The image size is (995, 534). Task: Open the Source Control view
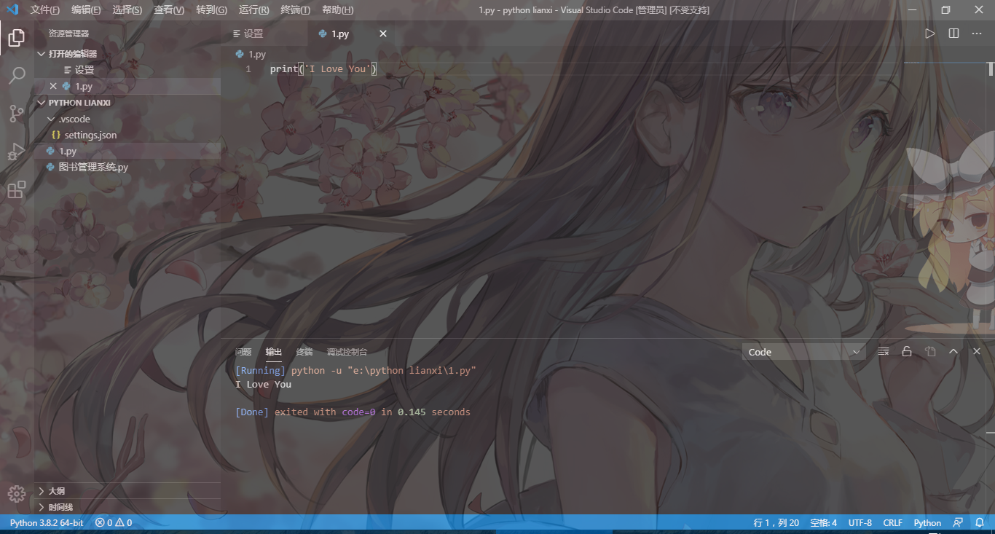[x=16, y=114]
